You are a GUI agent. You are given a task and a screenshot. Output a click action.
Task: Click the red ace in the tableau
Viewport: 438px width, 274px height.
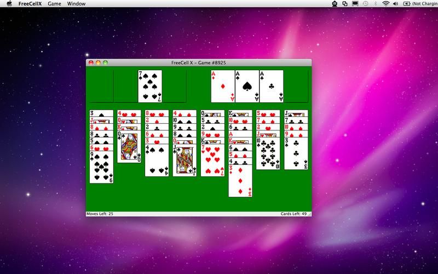(240, 134)
